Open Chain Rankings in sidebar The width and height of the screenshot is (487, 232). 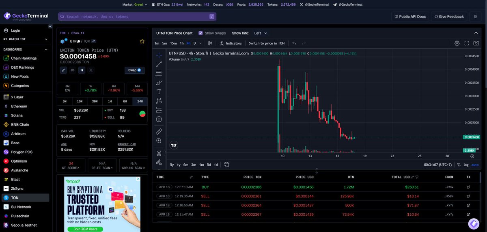pos(24,58)
